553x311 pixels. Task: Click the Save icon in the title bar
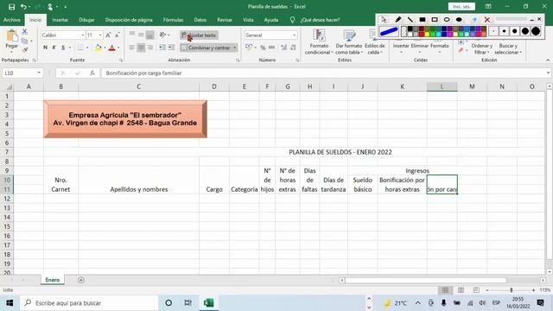click(x=11, y=7)
